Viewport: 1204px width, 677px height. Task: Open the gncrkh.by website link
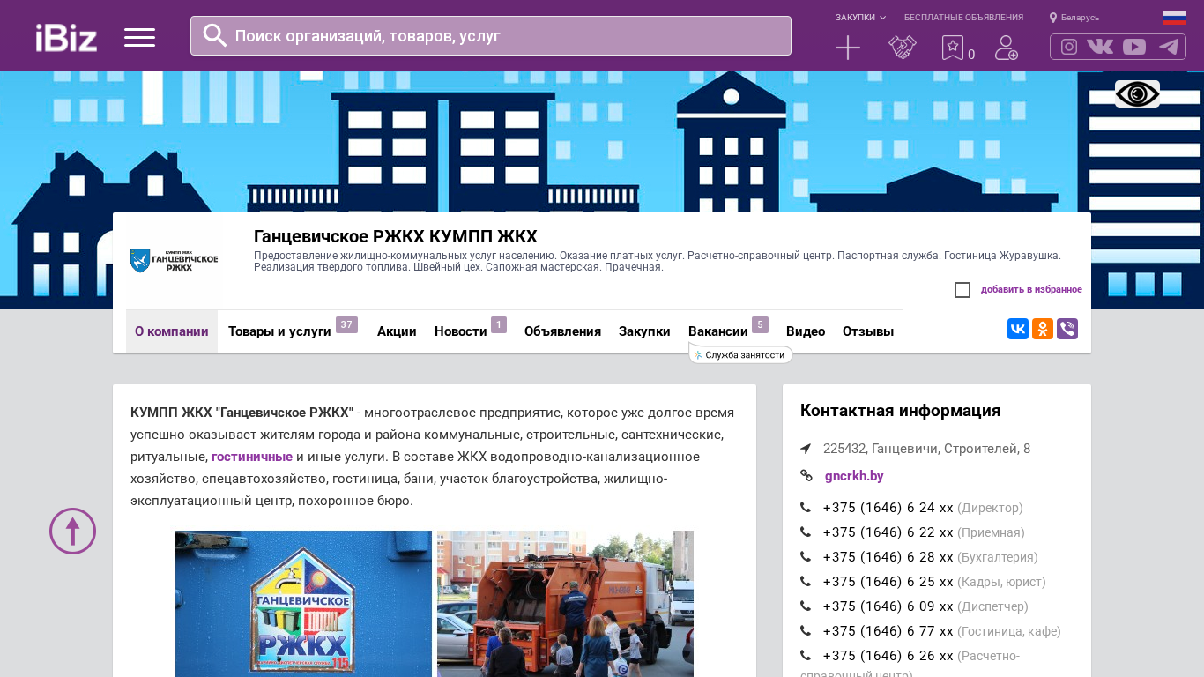(x=854, y=476)
